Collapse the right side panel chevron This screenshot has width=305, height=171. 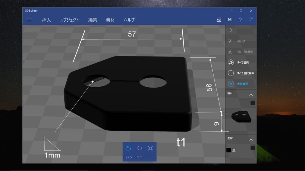point(231,31)
